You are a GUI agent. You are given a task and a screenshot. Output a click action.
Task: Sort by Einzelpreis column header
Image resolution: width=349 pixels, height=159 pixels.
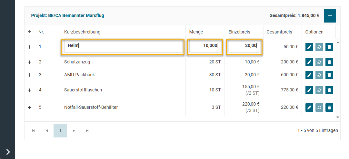click(x=239, y=32)
